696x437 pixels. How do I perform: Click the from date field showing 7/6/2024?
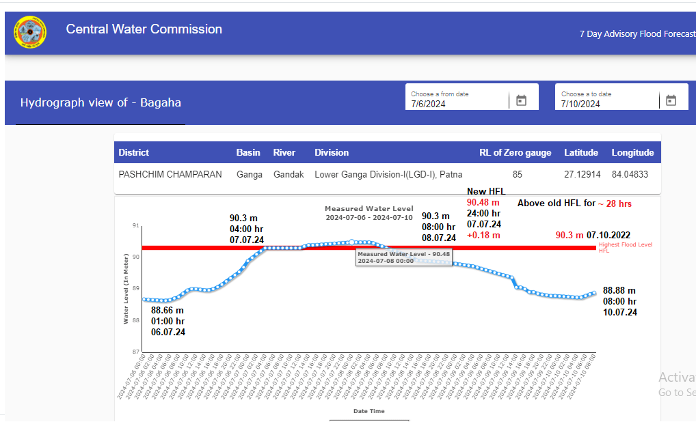pyautogui.click(x=457, y=104)
